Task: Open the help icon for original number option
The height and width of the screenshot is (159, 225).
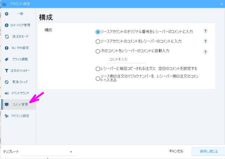Action: click(x=205, y=31)
